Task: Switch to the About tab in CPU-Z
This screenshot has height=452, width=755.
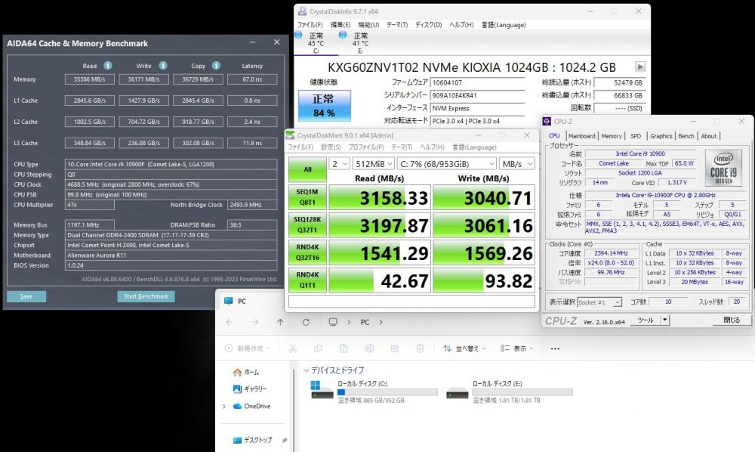Action: [x=708, y=136]
